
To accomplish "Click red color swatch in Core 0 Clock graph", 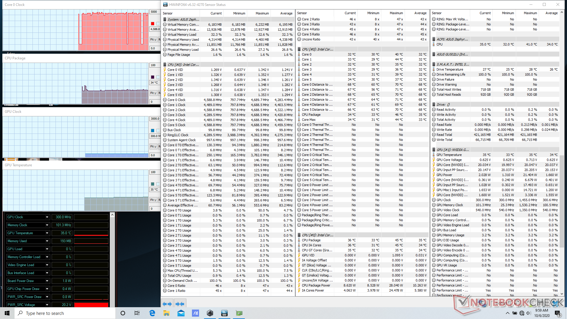I will [x=153, y=24].
